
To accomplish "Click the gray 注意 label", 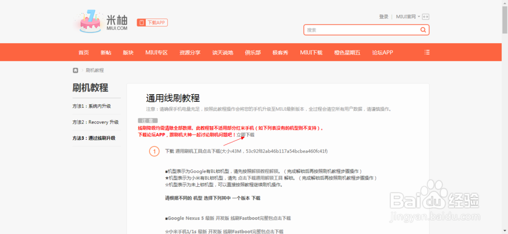I will pos(148,121).
